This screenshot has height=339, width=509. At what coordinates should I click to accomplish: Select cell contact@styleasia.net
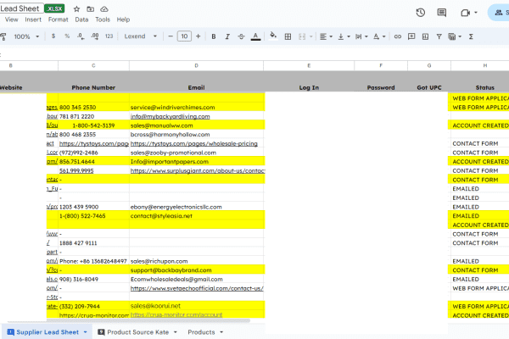pos(197,216)
